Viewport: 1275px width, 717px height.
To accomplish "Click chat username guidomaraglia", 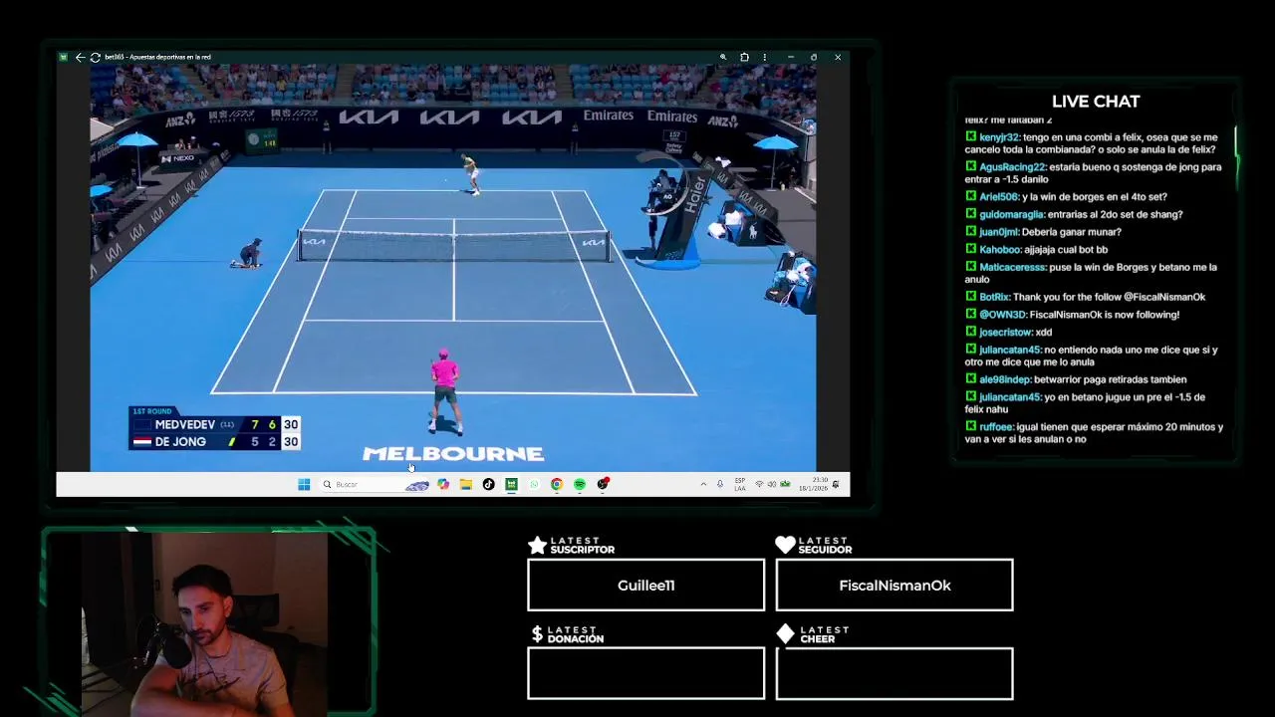I will click(x=1012, y=214).
